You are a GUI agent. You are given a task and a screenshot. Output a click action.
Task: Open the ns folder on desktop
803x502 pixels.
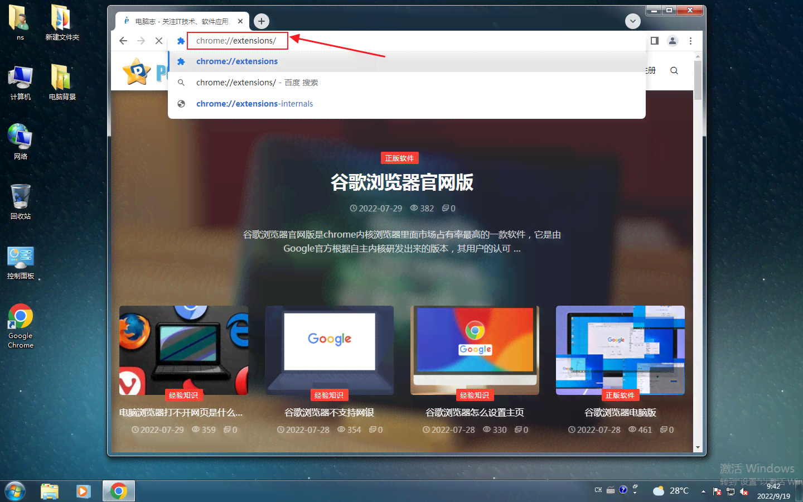coord(20,22)
